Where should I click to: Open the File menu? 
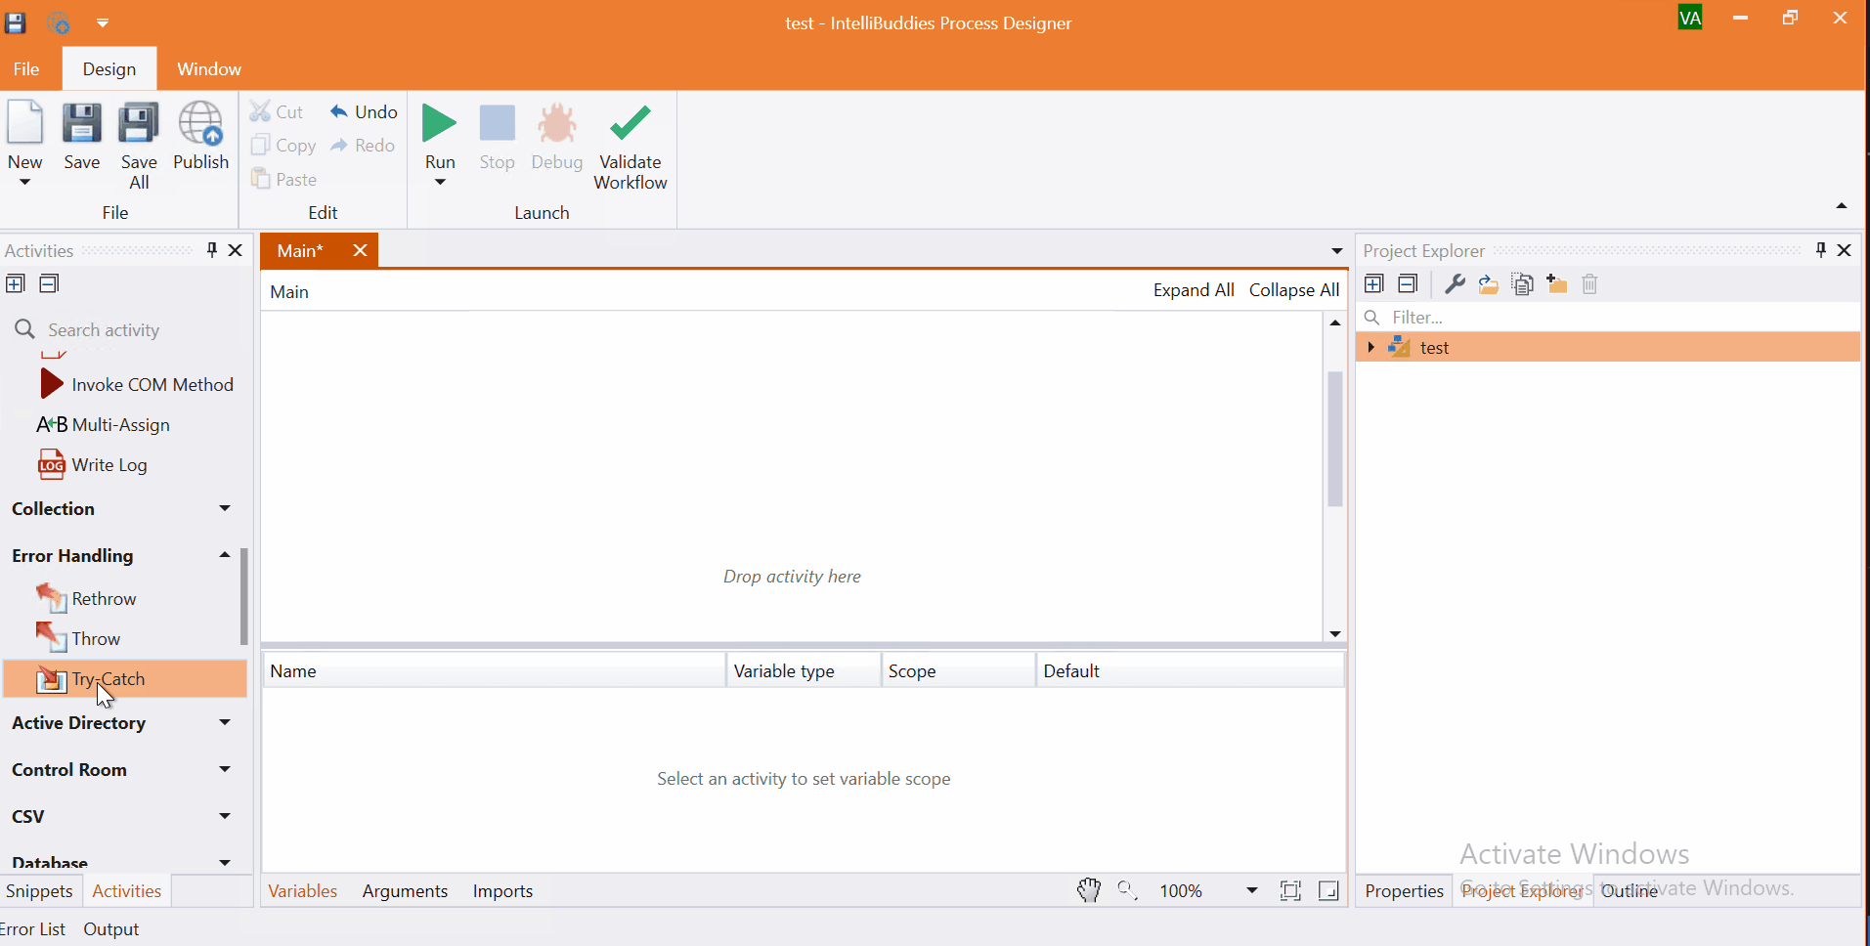26,69
